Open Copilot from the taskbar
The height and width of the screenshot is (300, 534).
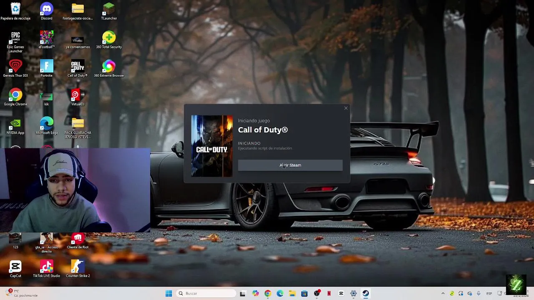(x=255, y=293)
